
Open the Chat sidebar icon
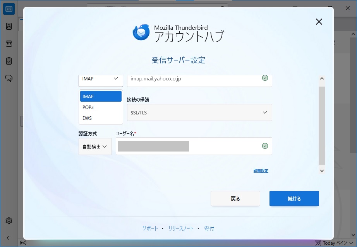[9, 78]
